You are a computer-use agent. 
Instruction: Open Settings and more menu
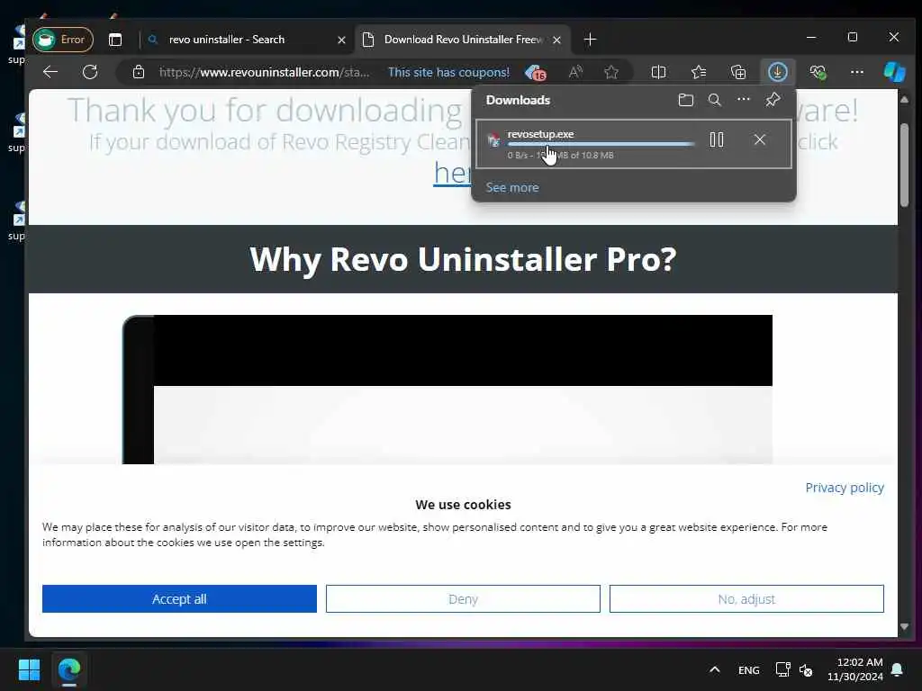point(857,72)
